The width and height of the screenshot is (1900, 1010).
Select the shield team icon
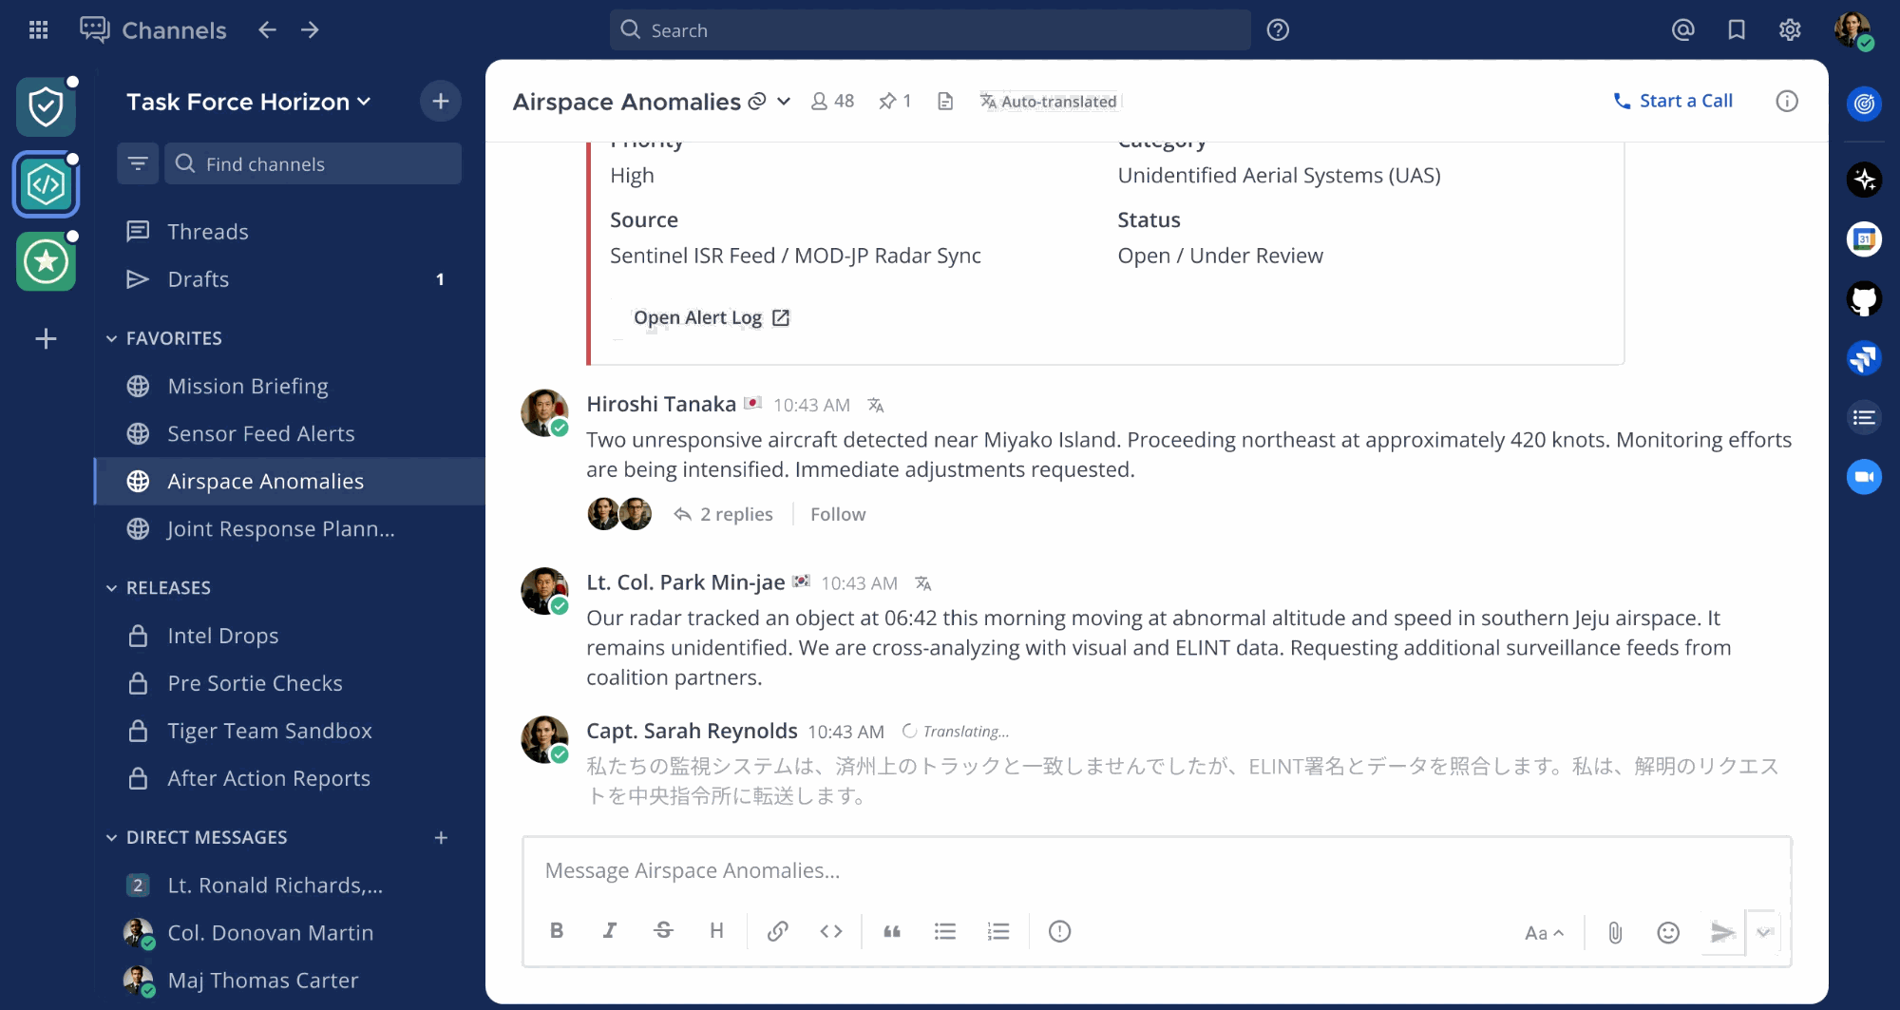[46, 106]
